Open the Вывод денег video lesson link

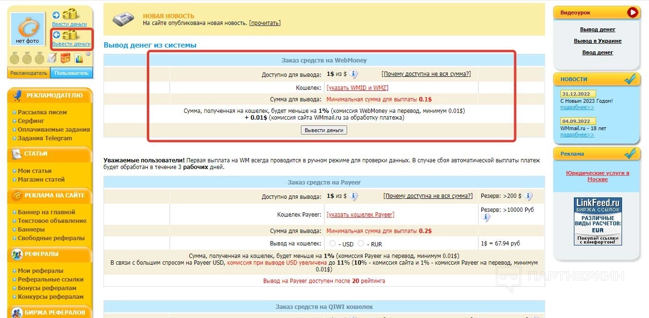click(x=597, y=30)
